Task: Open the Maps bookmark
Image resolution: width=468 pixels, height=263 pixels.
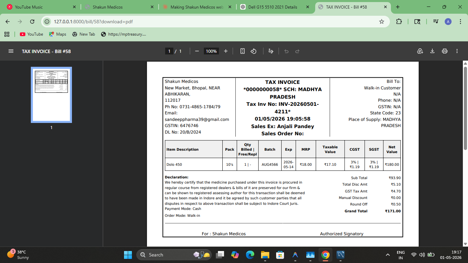Action: (x=58, y=34)
